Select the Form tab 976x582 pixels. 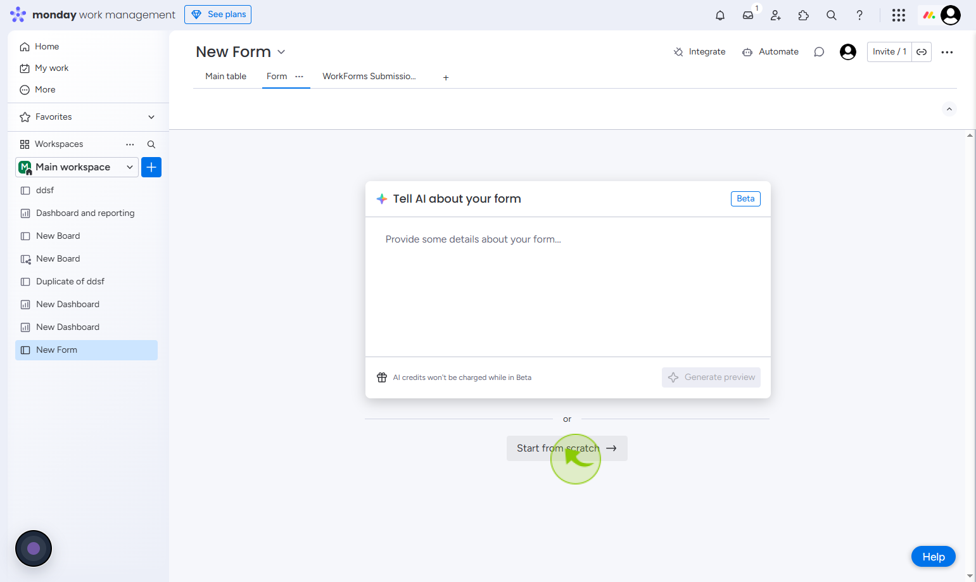tap(277, 76)
